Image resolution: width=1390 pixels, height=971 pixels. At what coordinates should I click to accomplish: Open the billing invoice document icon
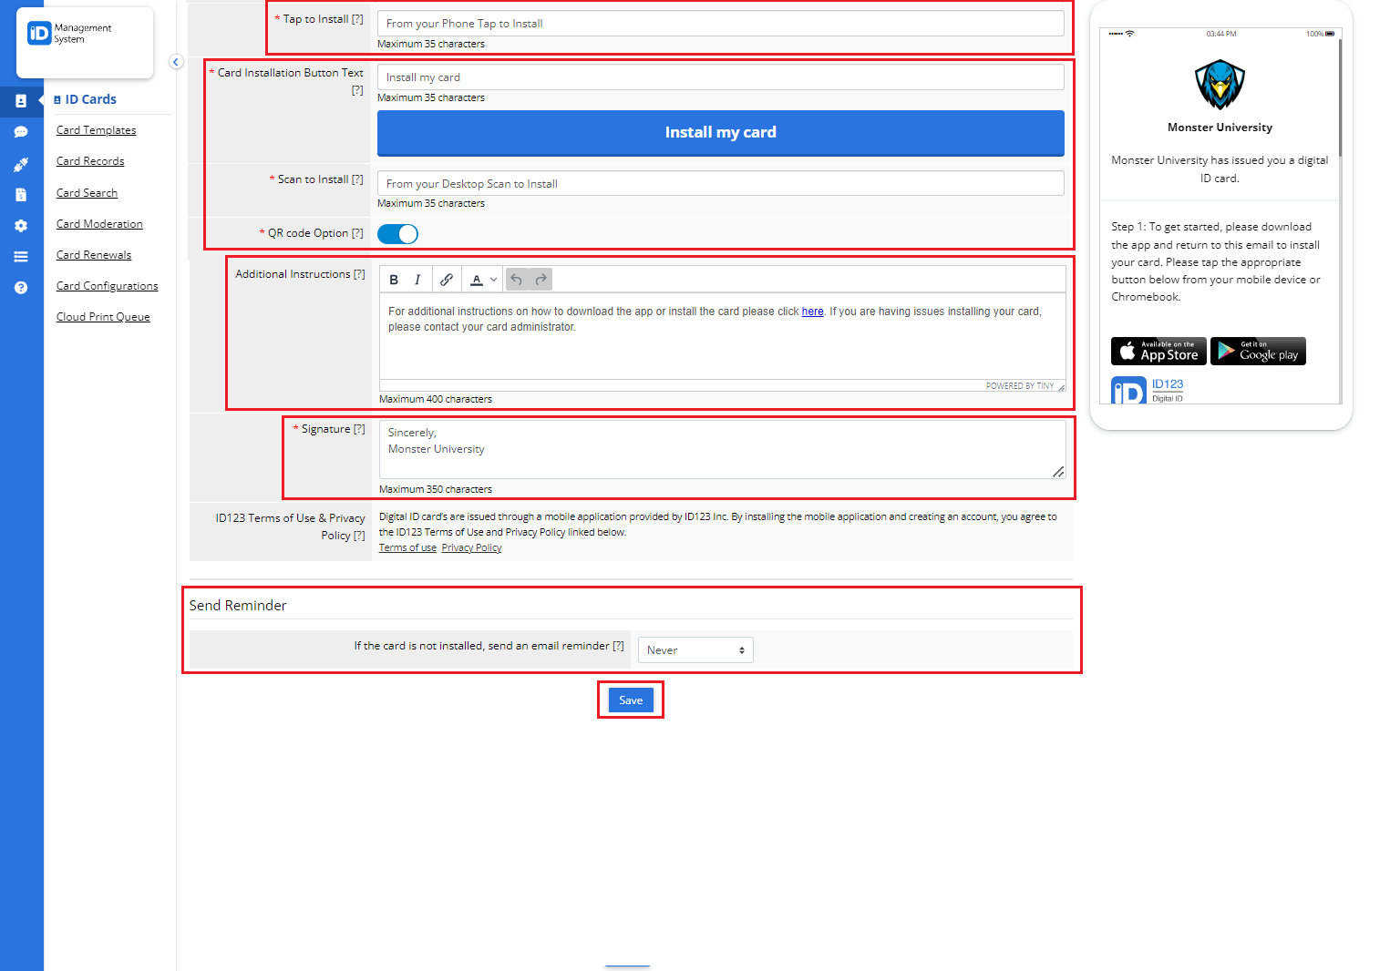[21, 195]
